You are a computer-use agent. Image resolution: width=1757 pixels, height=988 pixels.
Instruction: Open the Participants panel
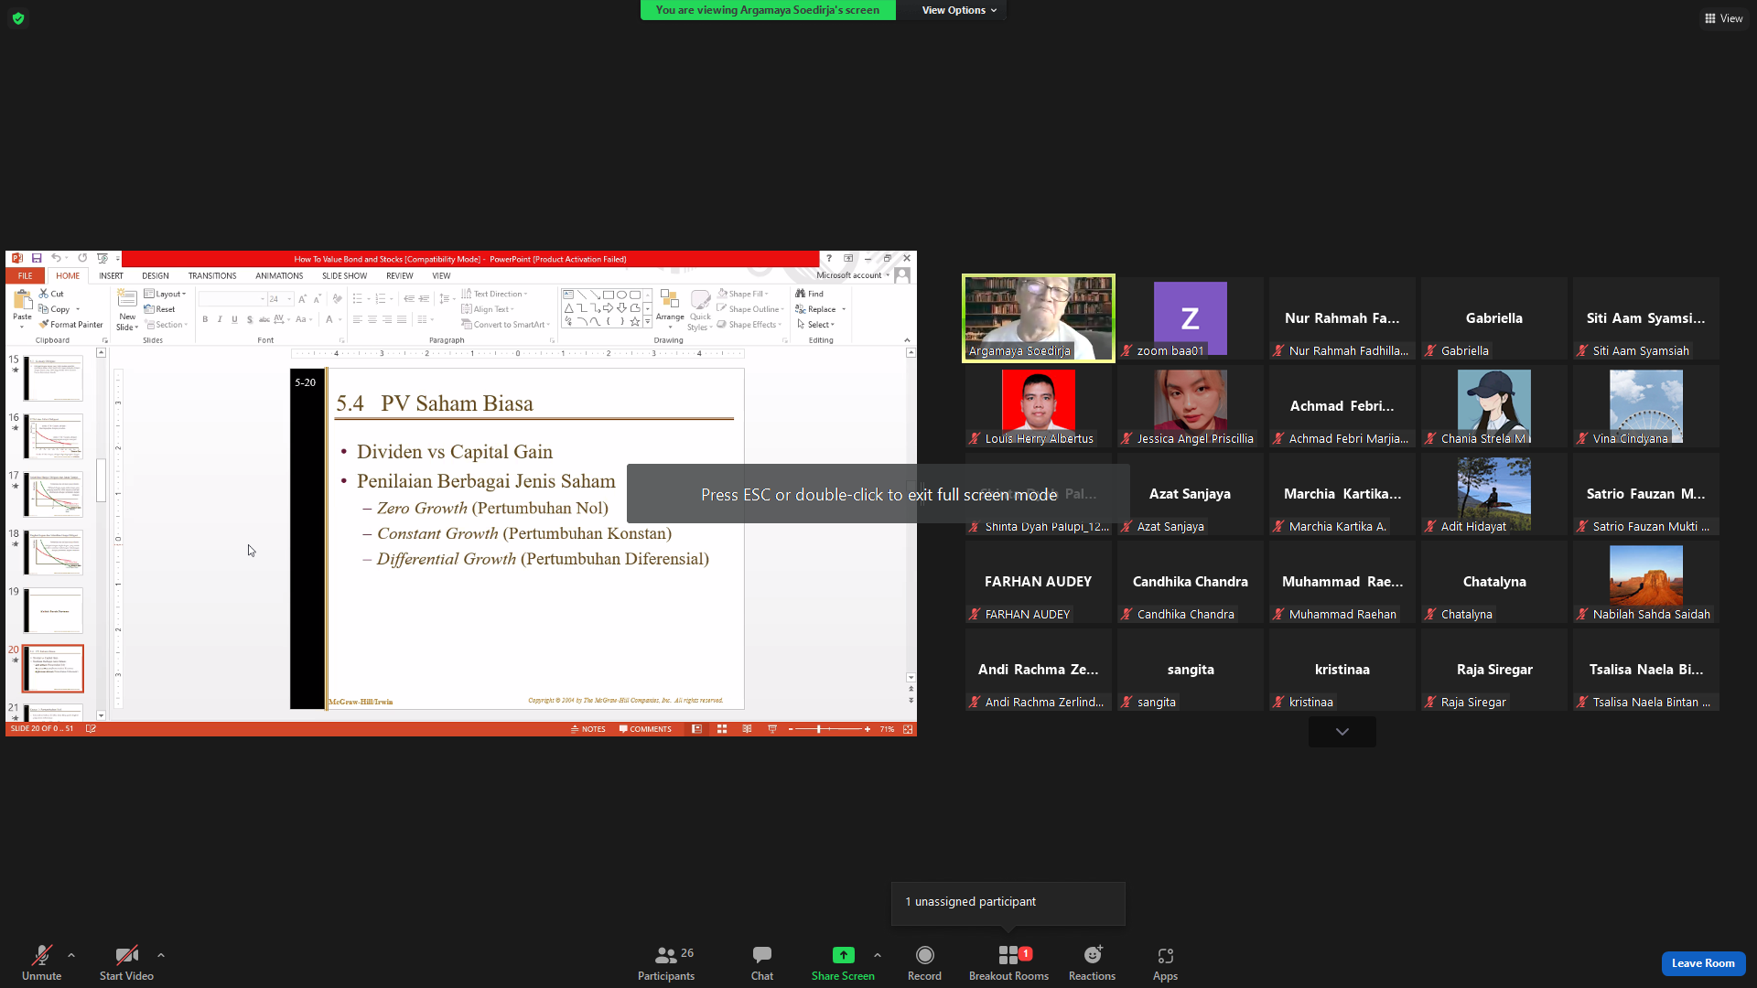click(x=666, y=962)
